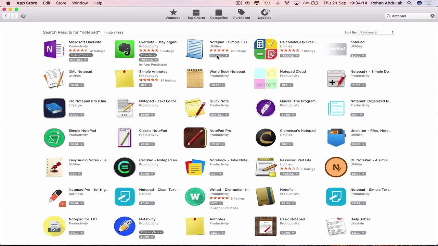
Task: Click the notepad search field
Action: (x=410, y=16)
